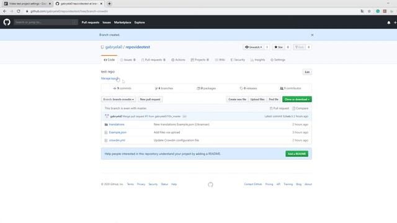Open the Branch: branch-crowdin dropdown
The width and height of the screenshot is (397, 223).
pyautogui.click(x=118, y=99)
